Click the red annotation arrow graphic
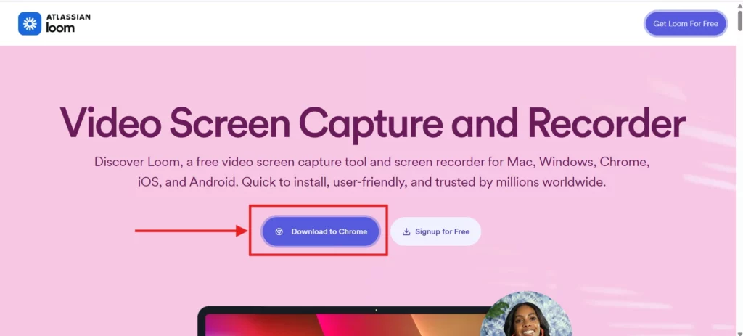 click(192, 231)
